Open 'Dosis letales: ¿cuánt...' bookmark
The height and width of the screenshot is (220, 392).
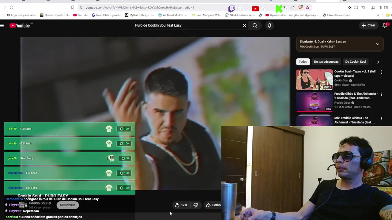107,15
